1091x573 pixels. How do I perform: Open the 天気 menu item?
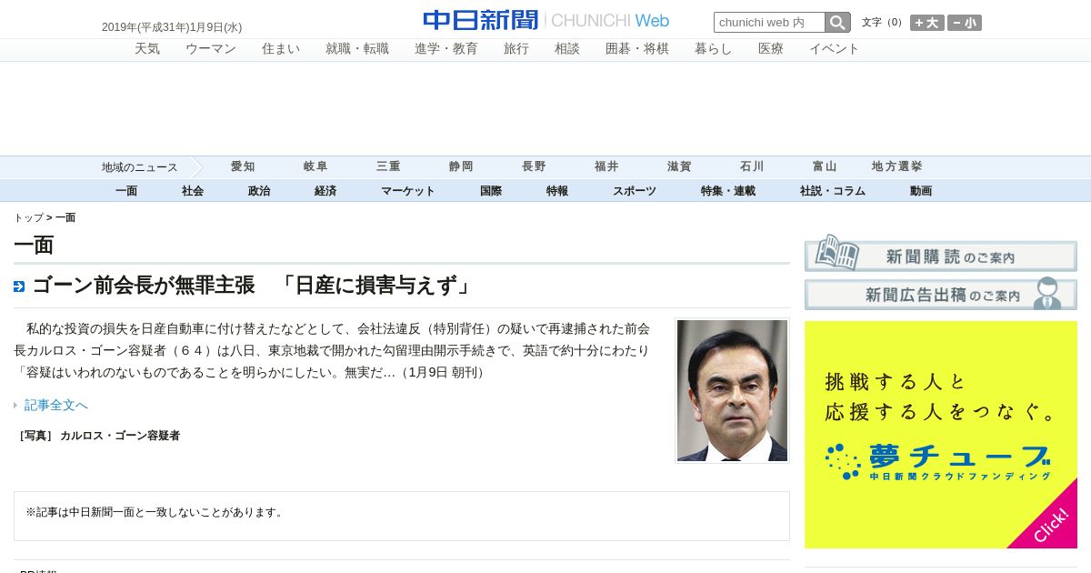pyautogui.click(x=147, y=49)
